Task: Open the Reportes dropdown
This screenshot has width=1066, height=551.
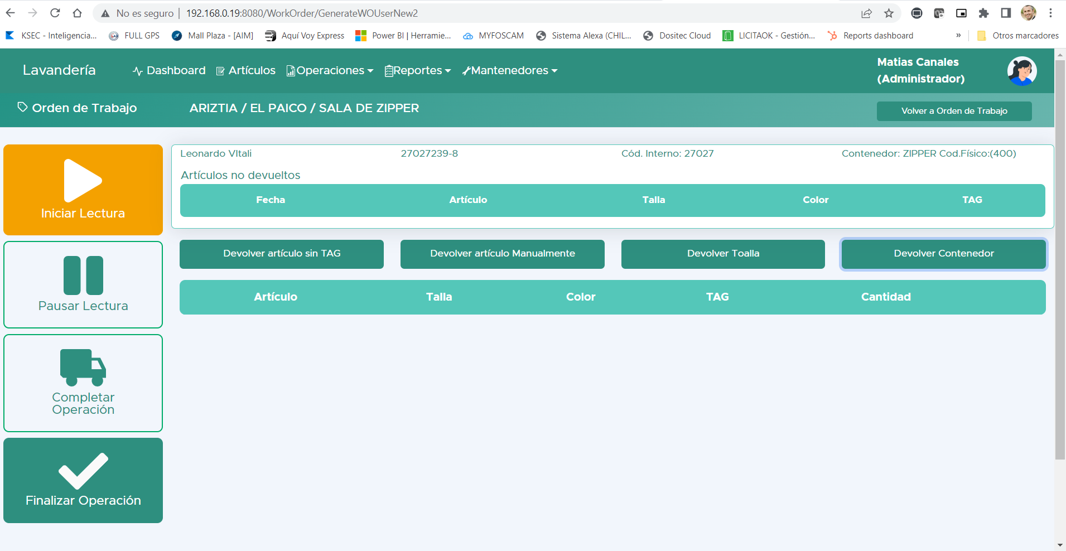Action: tap(417, 70)
